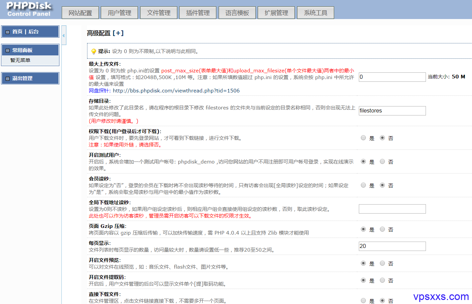Viewport: 472px width, 304px height.
Task: Select 否 for 开启测试用户
Action: pos(382,162)
